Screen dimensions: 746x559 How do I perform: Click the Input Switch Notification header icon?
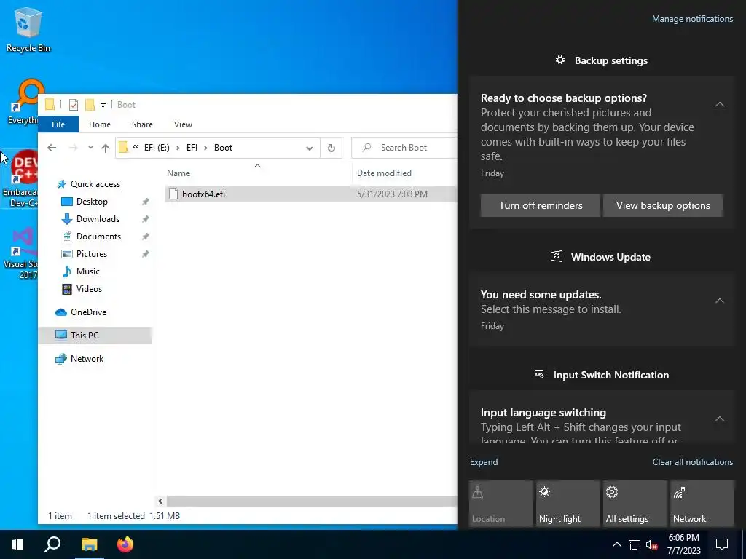pyautogui.click(x=539, y=375)
